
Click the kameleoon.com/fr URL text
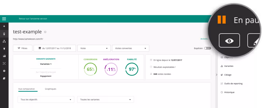[28, 39]
